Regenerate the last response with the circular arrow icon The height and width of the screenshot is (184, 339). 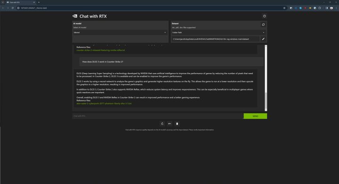[162, 124]
